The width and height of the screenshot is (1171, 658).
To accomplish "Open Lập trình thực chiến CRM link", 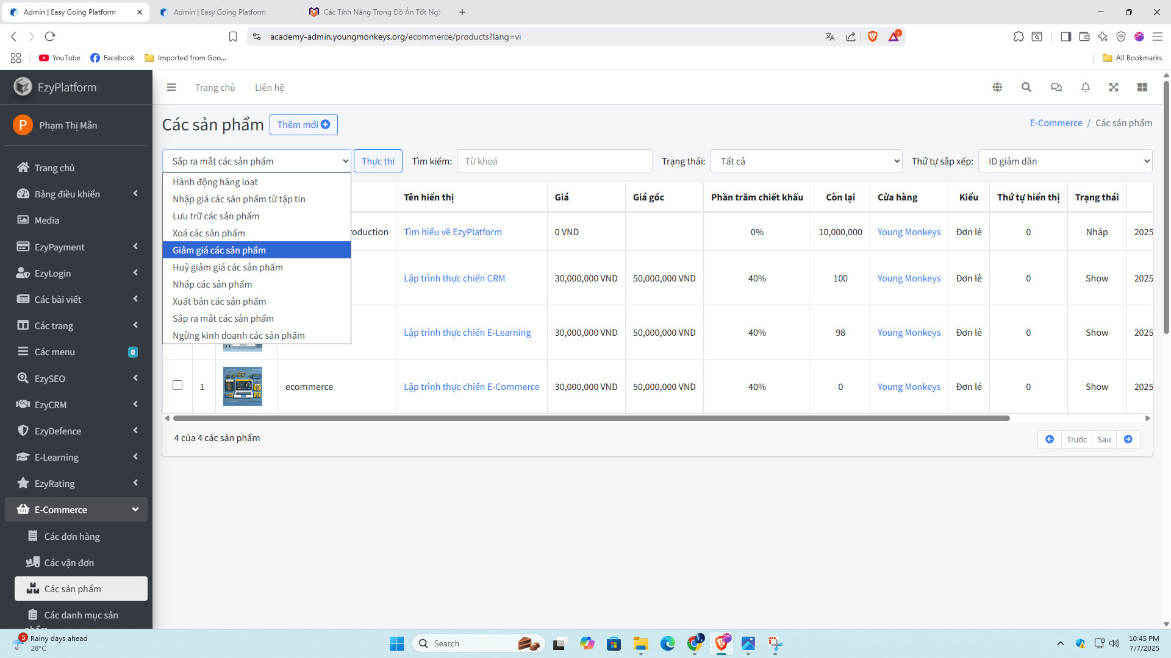I will pyautogui.click(x=454, y=278).
